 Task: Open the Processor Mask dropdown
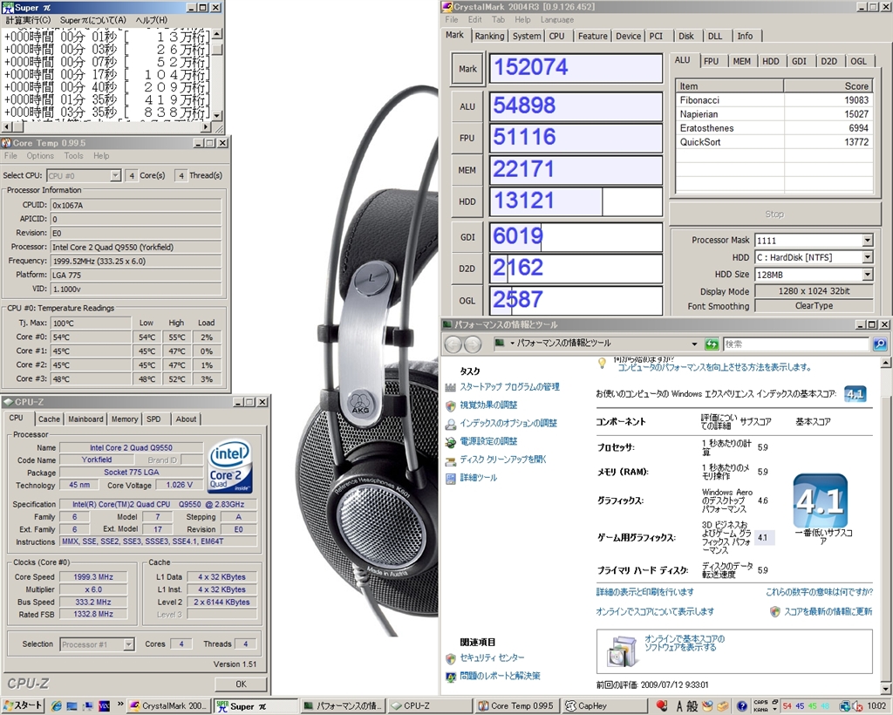point(867,241)
